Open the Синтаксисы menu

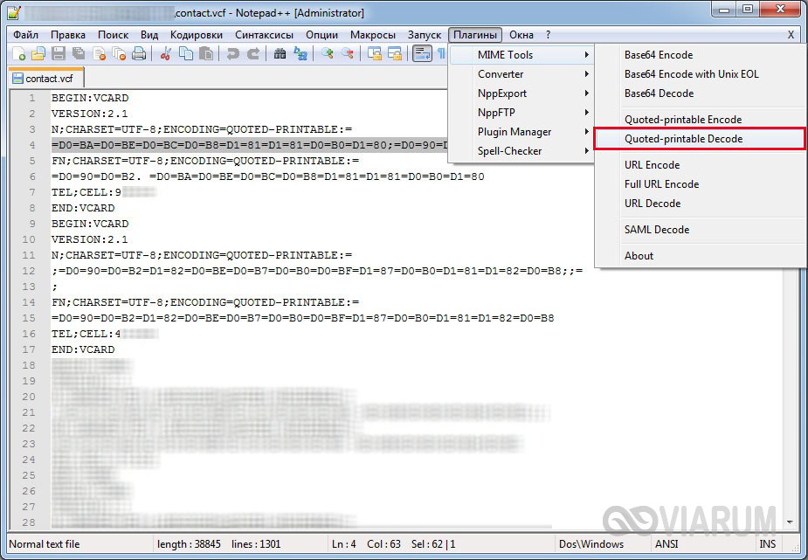[x=266, y=35]
